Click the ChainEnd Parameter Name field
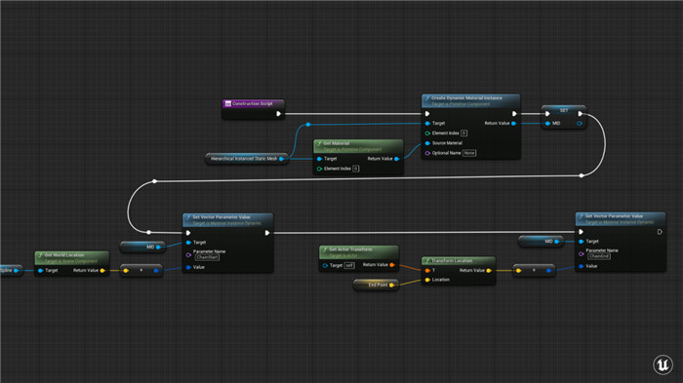 599,256
